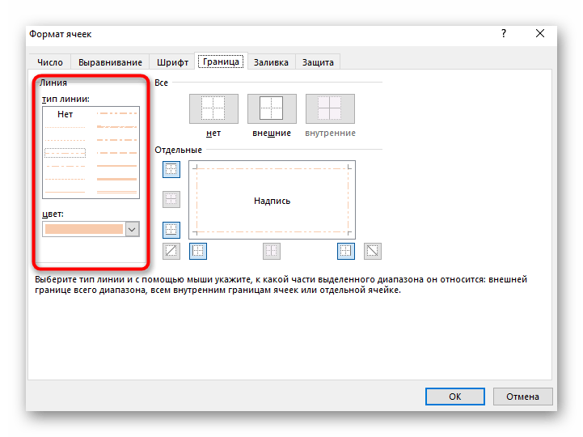Open the 'Шрифт' tab
Image resolution: width=583 pixels, height=437 pixels.
click(x=172, y=62)
